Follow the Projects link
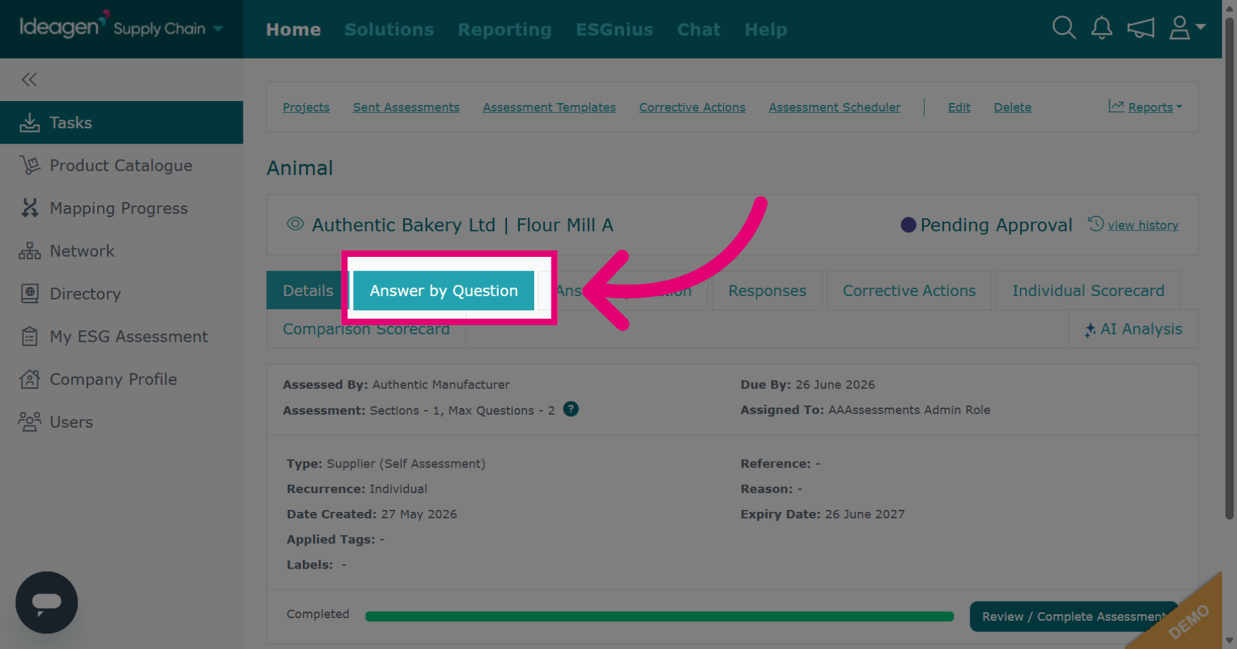This screenshot has height=649, width=1237. tap(306, 108)
